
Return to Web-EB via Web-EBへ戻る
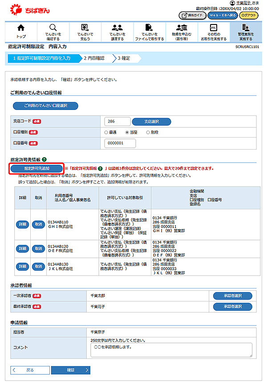222,15
